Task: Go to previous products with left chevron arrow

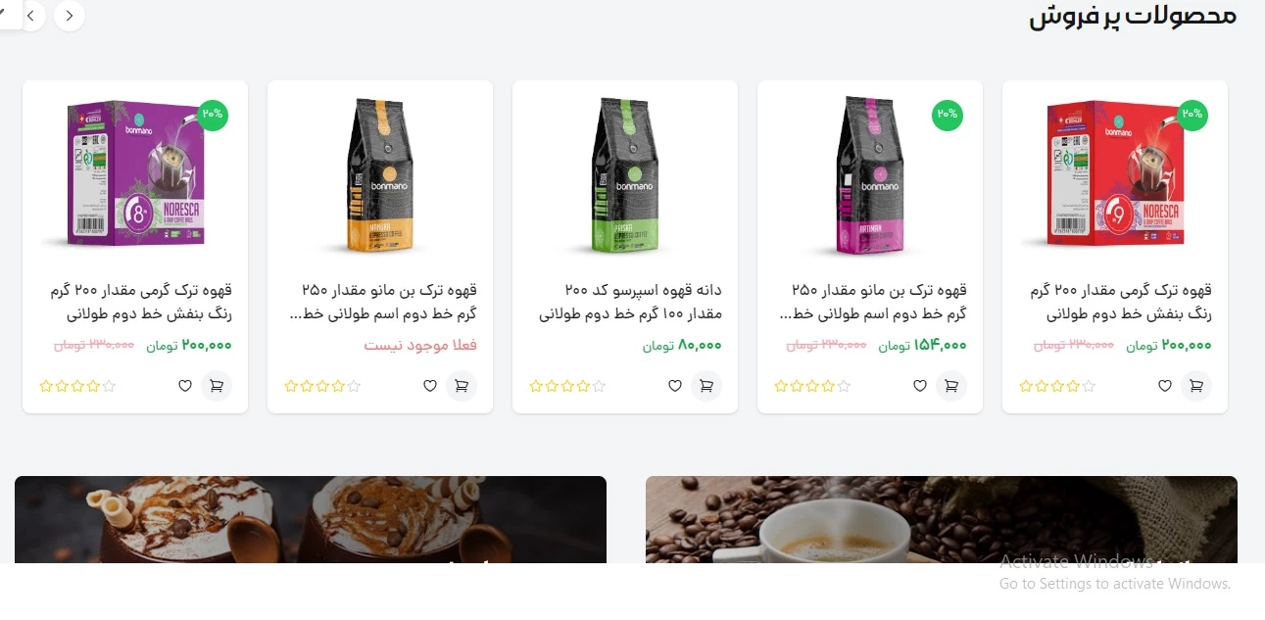Action: (x=32, y=16)
